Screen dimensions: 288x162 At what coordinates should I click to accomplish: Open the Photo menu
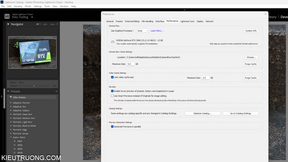[28, 6]
